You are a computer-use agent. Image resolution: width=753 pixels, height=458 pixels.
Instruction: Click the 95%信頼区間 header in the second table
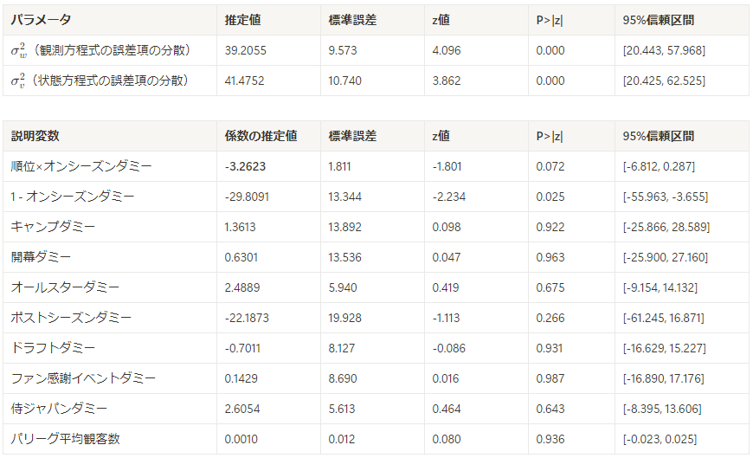(x=659, y=136)
